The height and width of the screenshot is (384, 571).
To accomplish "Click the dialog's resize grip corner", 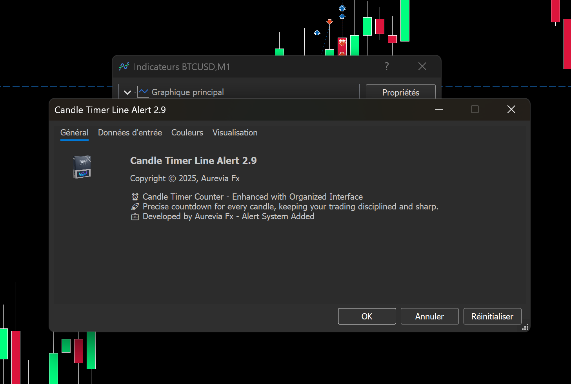I will (x=525, y=327).
